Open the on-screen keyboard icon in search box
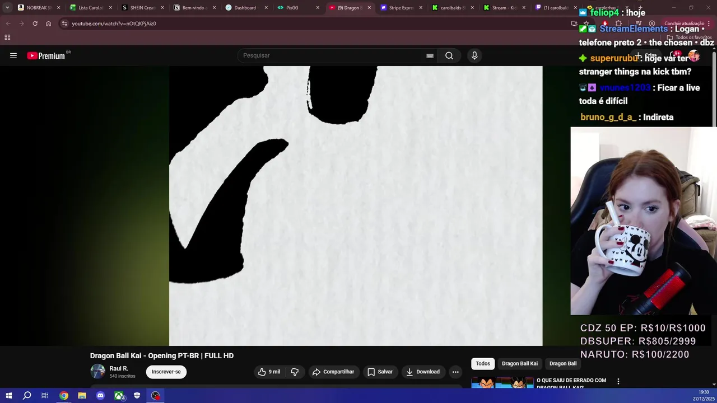This screenshot has width=717, height=403. (430, 55)
